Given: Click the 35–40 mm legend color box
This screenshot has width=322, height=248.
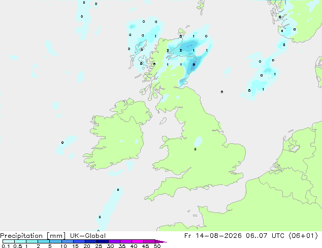Looking at the screenshot, I should click(125, 241).
